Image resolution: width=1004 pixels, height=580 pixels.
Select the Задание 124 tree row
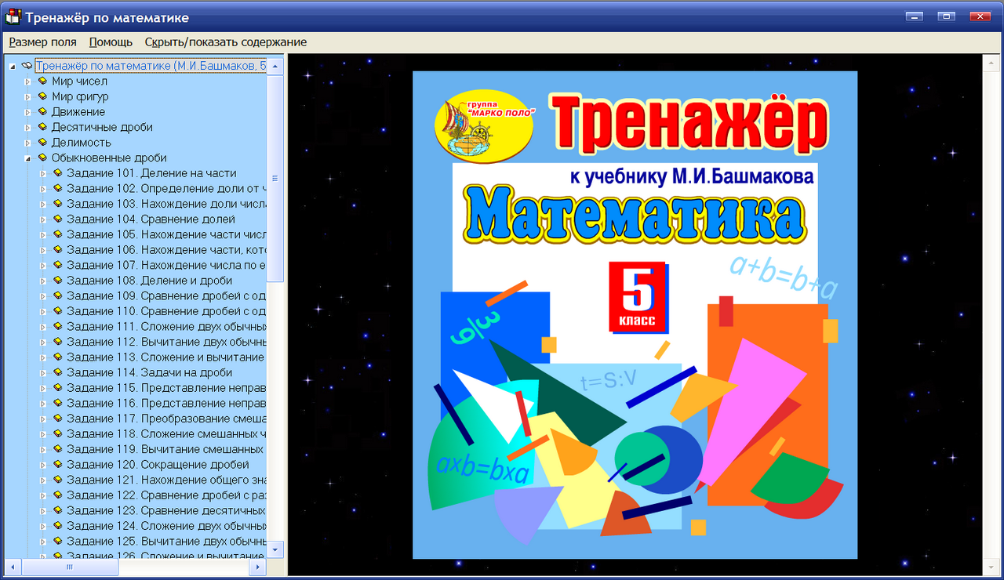(166, 526)
